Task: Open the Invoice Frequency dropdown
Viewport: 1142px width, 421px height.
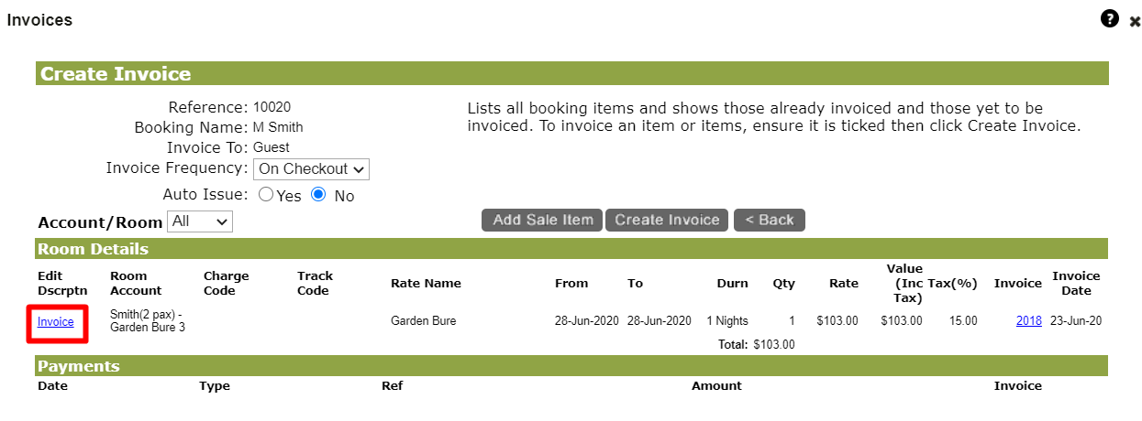Action: [x=311, y=168]
